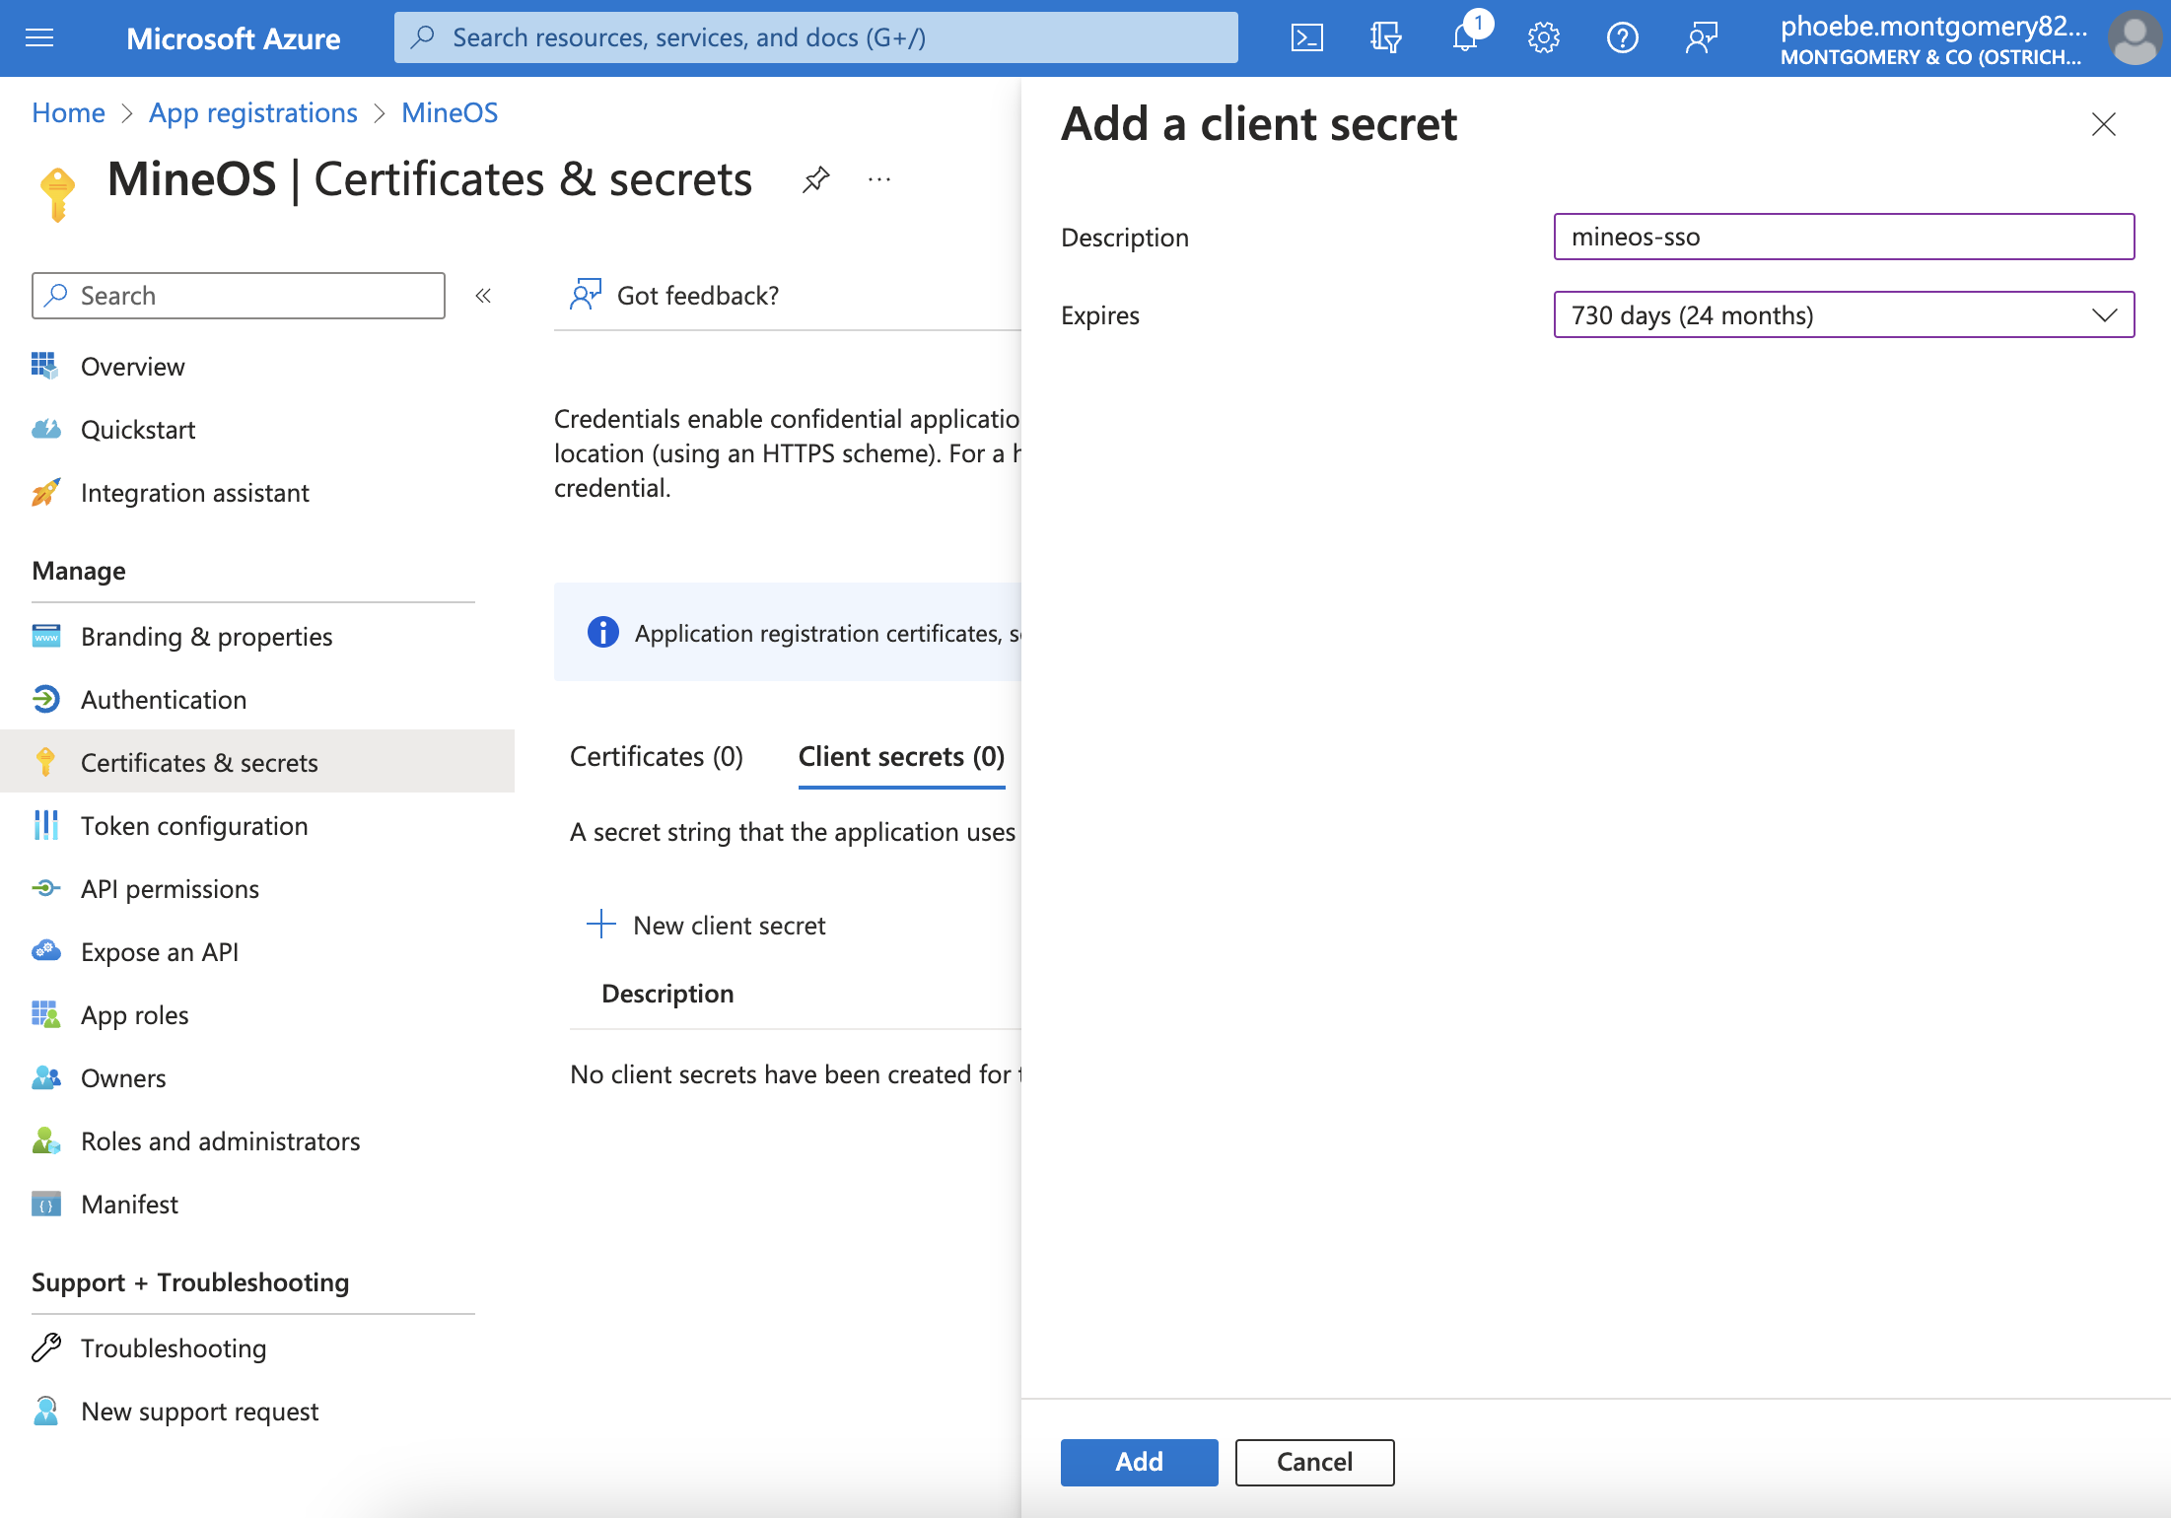Close the Add a client secret panel

pos(2104,124)
